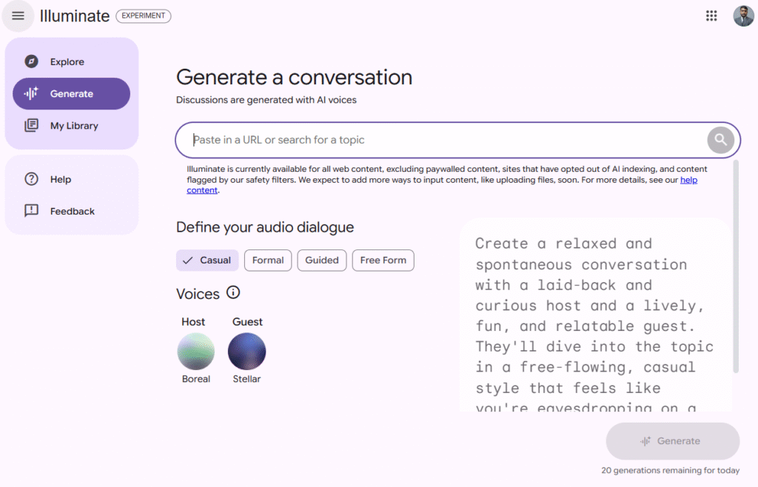Follow the help content link
Screen dimensions: 758x487
(x=688, y=180)
